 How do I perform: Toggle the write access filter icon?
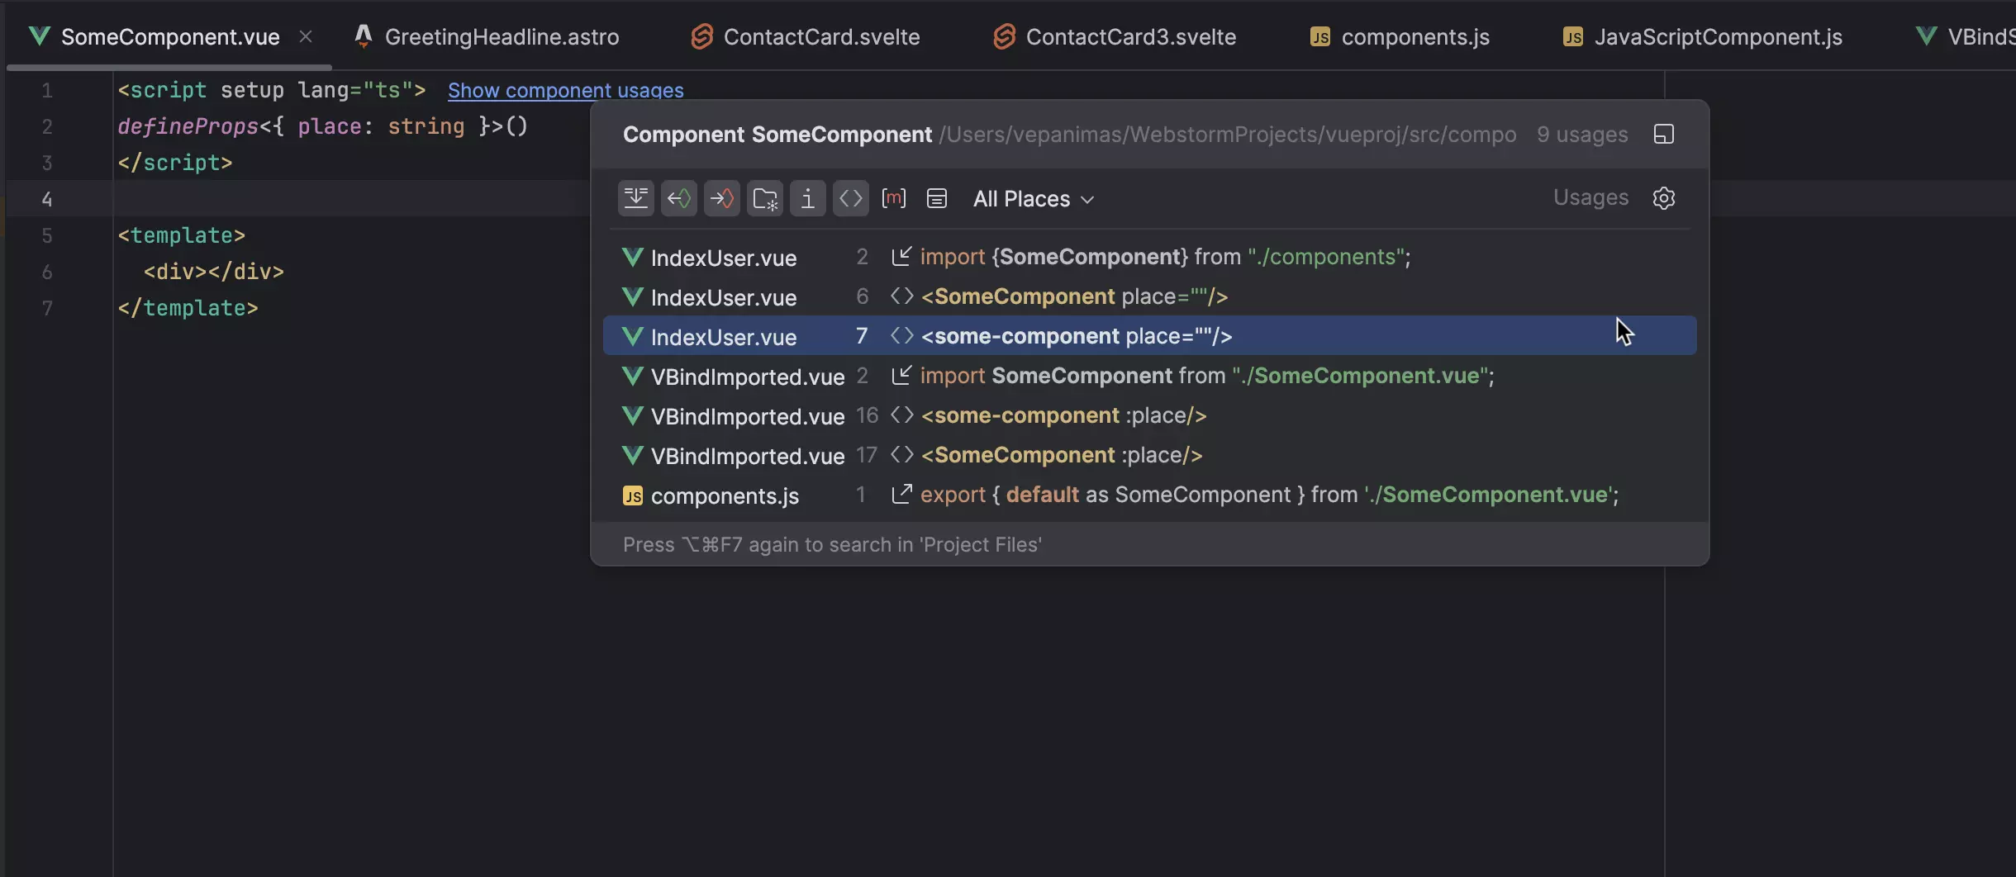[721, 199]
